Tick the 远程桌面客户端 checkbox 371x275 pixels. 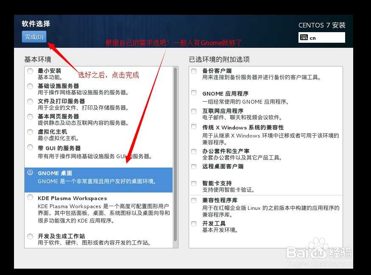point(194,167)
